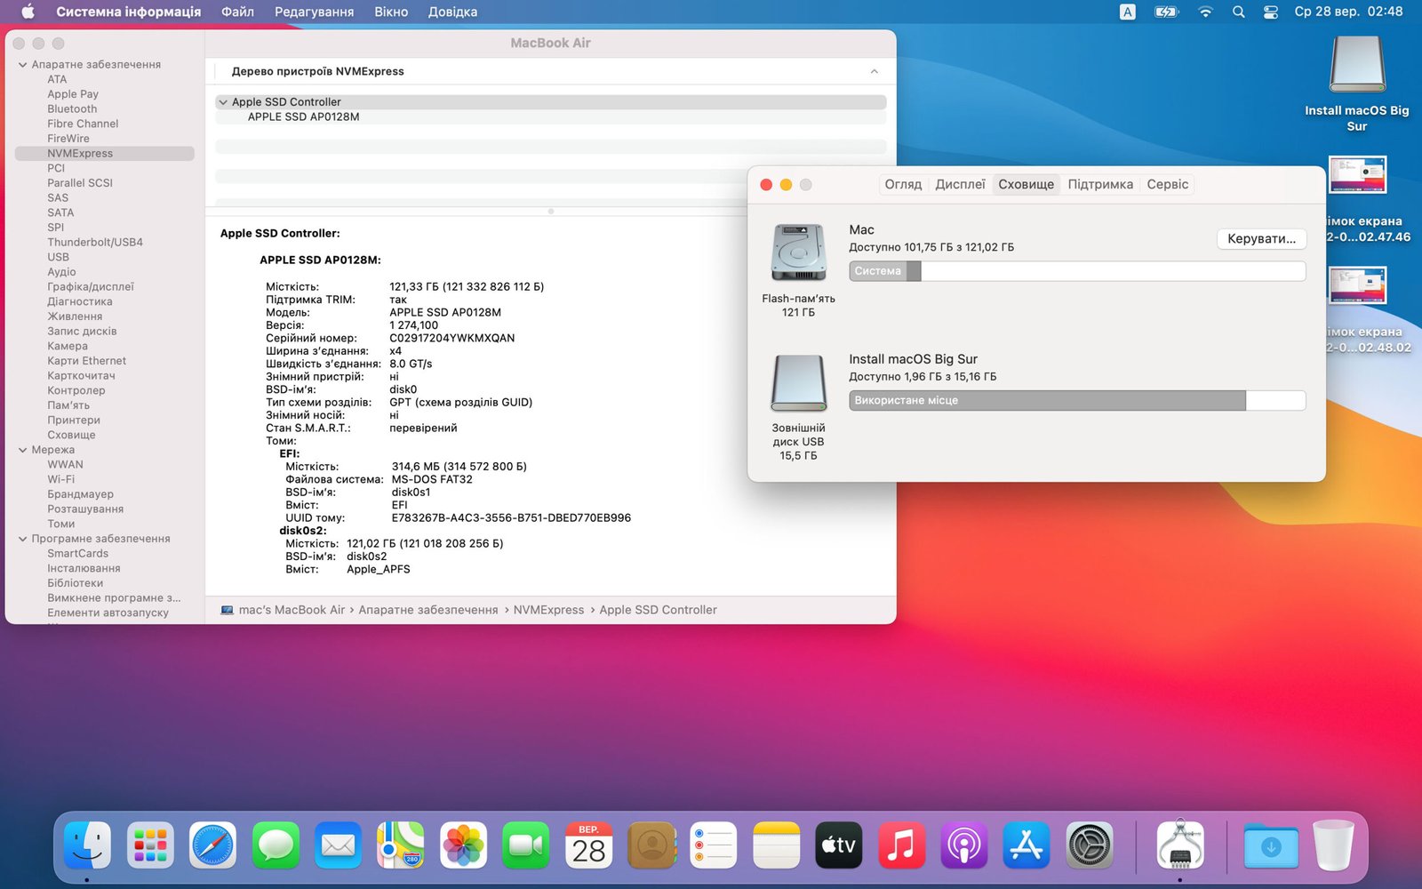Open Messages app in Dock
This screenshot has width=1422, height=889.
[276, 845]
